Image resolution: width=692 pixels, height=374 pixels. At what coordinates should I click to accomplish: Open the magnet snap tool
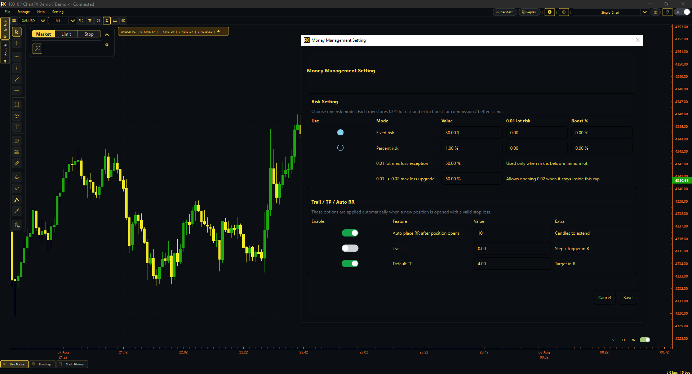click(17, 225)
